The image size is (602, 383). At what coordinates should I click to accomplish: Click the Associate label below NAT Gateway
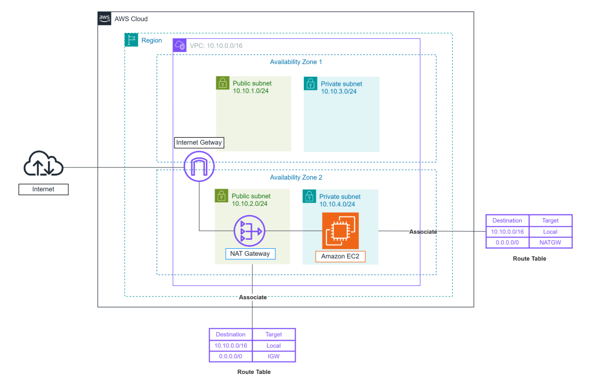click(253, 297)
